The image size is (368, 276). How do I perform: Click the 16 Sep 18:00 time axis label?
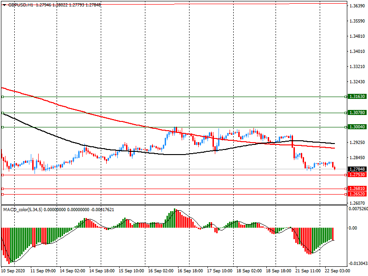pyautogui.click(x=190, y=271)
